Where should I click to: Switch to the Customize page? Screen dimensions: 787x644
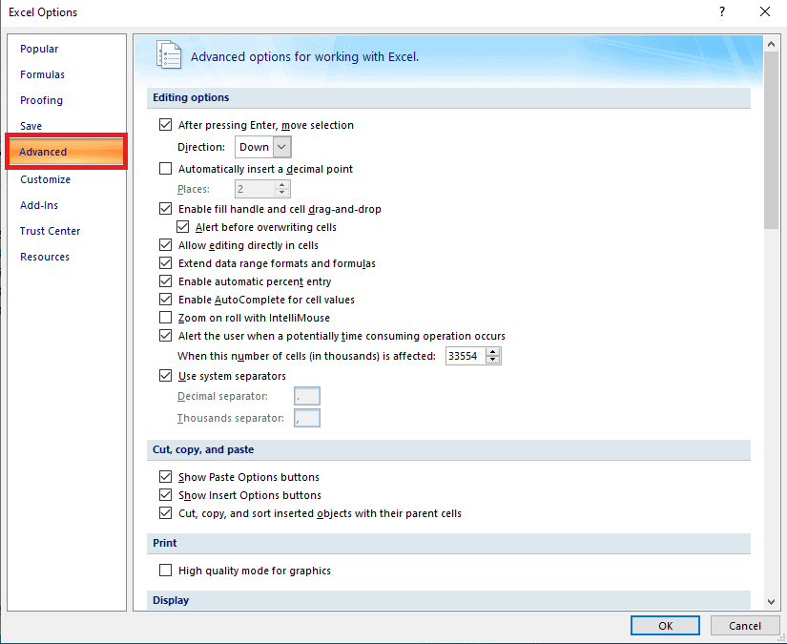pyautogui.click(x=45, y=179)
